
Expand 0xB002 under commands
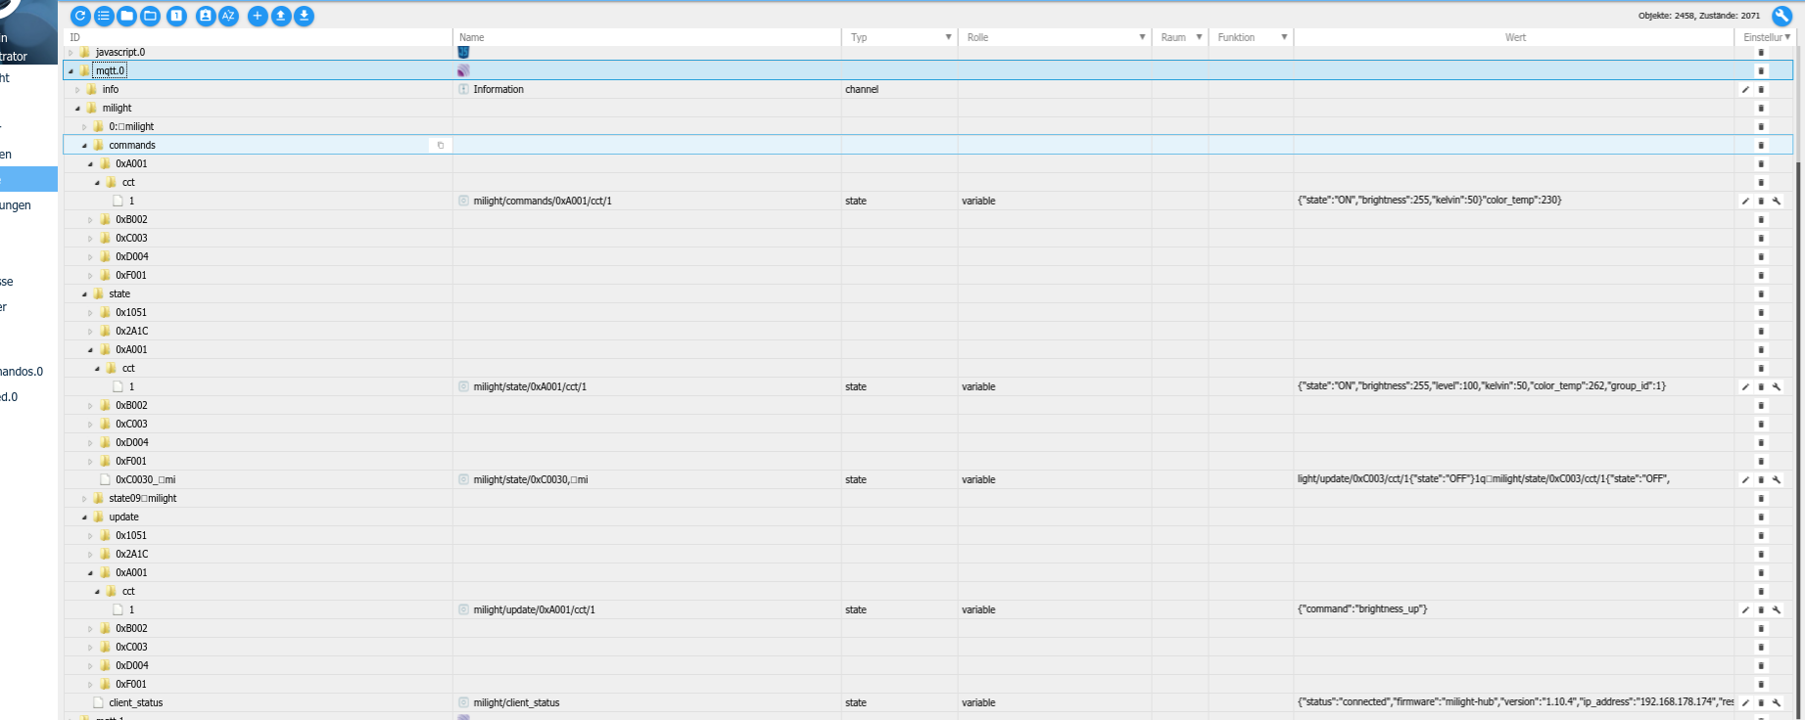tap(91, 220)
